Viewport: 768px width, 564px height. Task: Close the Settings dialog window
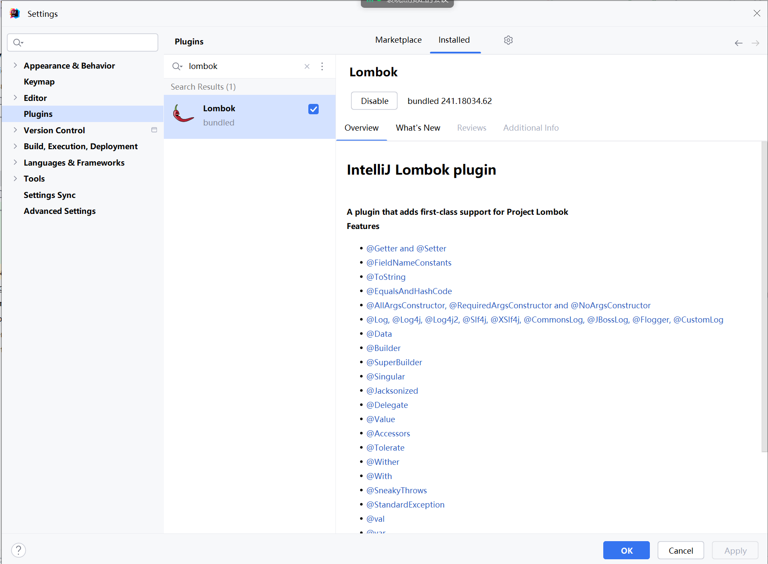pyautogui.click(x=757, y=13)
